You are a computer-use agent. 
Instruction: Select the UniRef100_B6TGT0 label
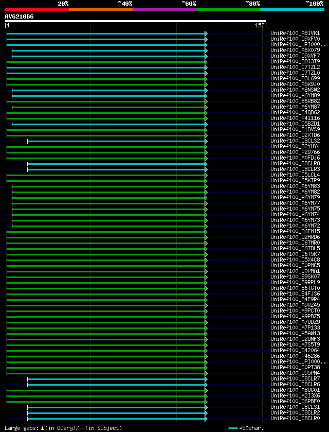296,288
